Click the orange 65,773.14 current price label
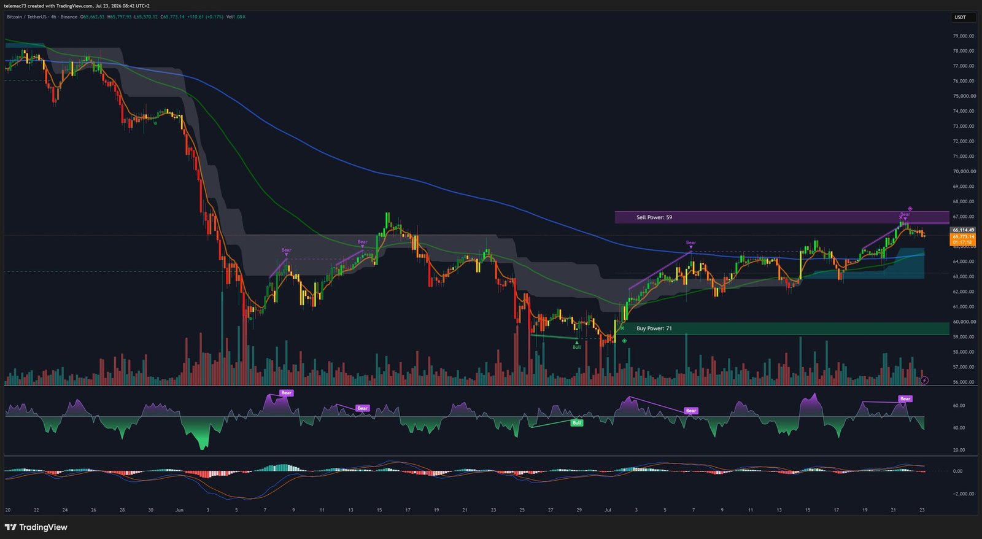Viewport: 982px width, 539px height. (x=963, y=236)
